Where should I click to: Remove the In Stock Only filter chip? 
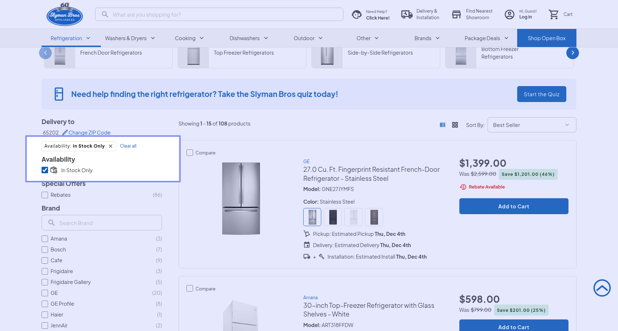(x=111, y=146)
